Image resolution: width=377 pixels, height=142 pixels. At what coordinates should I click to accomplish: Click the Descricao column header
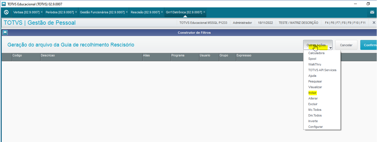tap(48, 56)
